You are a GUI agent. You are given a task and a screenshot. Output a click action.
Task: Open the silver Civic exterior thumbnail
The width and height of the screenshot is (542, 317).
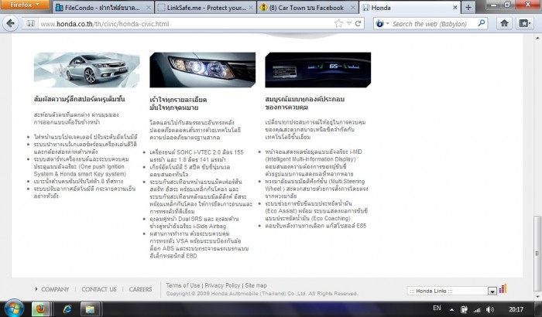coord(87,70)
